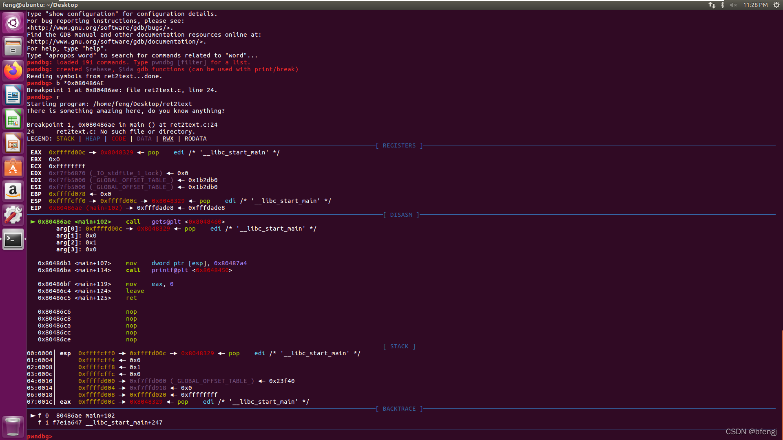Click the DISASM section header
The width and height of the screenshot is (783, 440).
401,215
